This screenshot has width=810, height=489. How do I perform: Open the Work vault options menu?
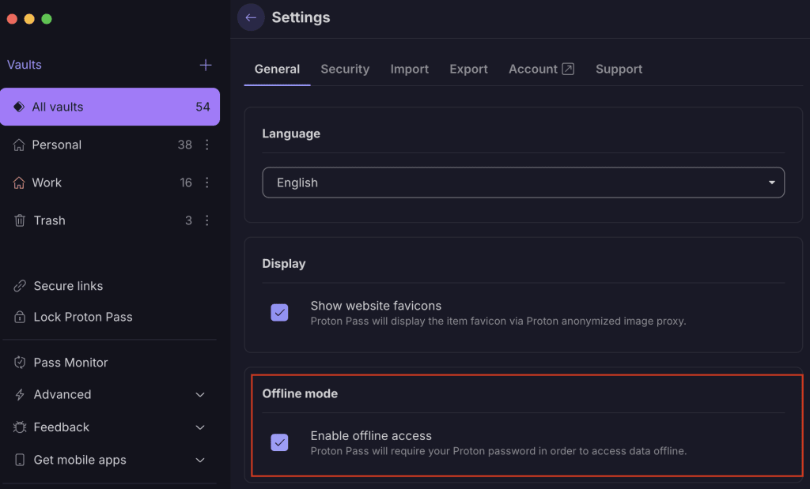207,182
